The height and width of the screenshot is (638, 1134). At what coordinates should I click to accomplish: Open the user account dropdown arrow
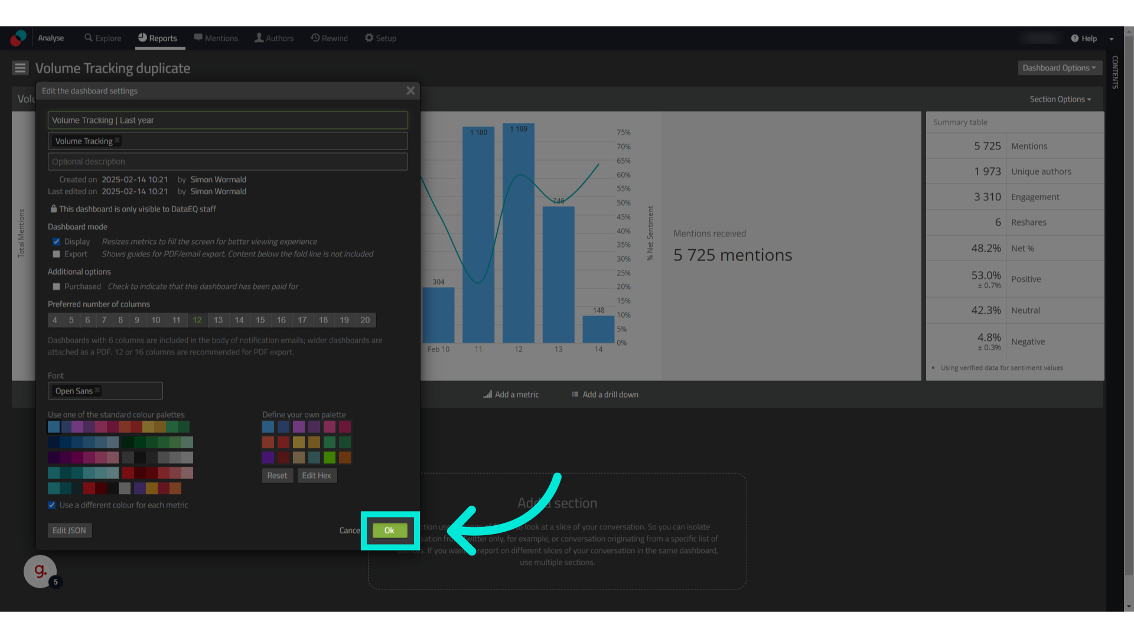pos(1112,39)
